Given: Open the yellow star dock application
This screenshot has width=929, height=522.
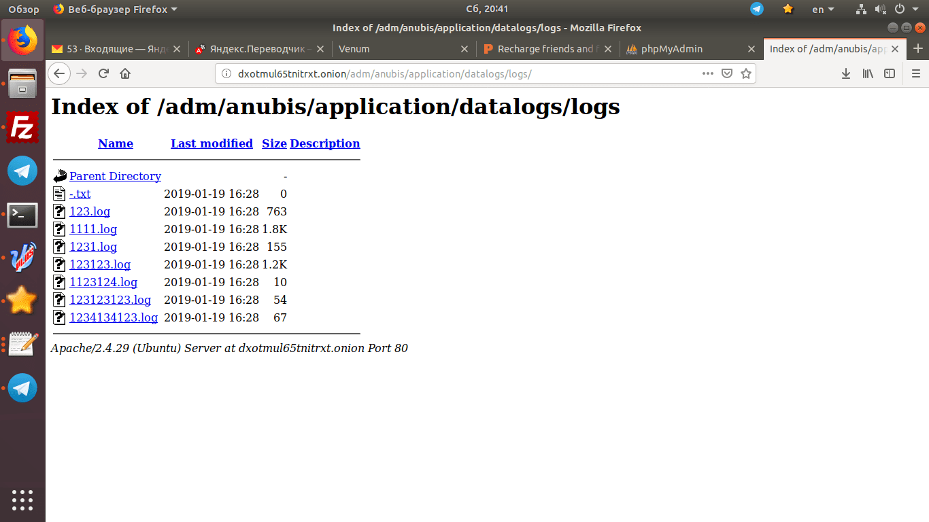Looking at the screenshot, I should click(22, 300).
